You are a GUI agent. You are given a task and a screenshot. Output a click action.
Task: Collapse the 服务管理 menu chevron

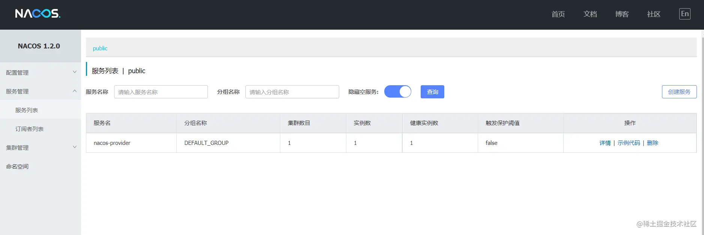(x=75, y=91)
